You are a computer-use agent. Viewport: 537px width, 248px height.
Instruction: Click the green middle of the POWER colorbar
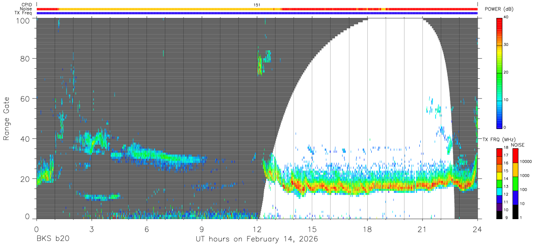[x=499, y=72]
